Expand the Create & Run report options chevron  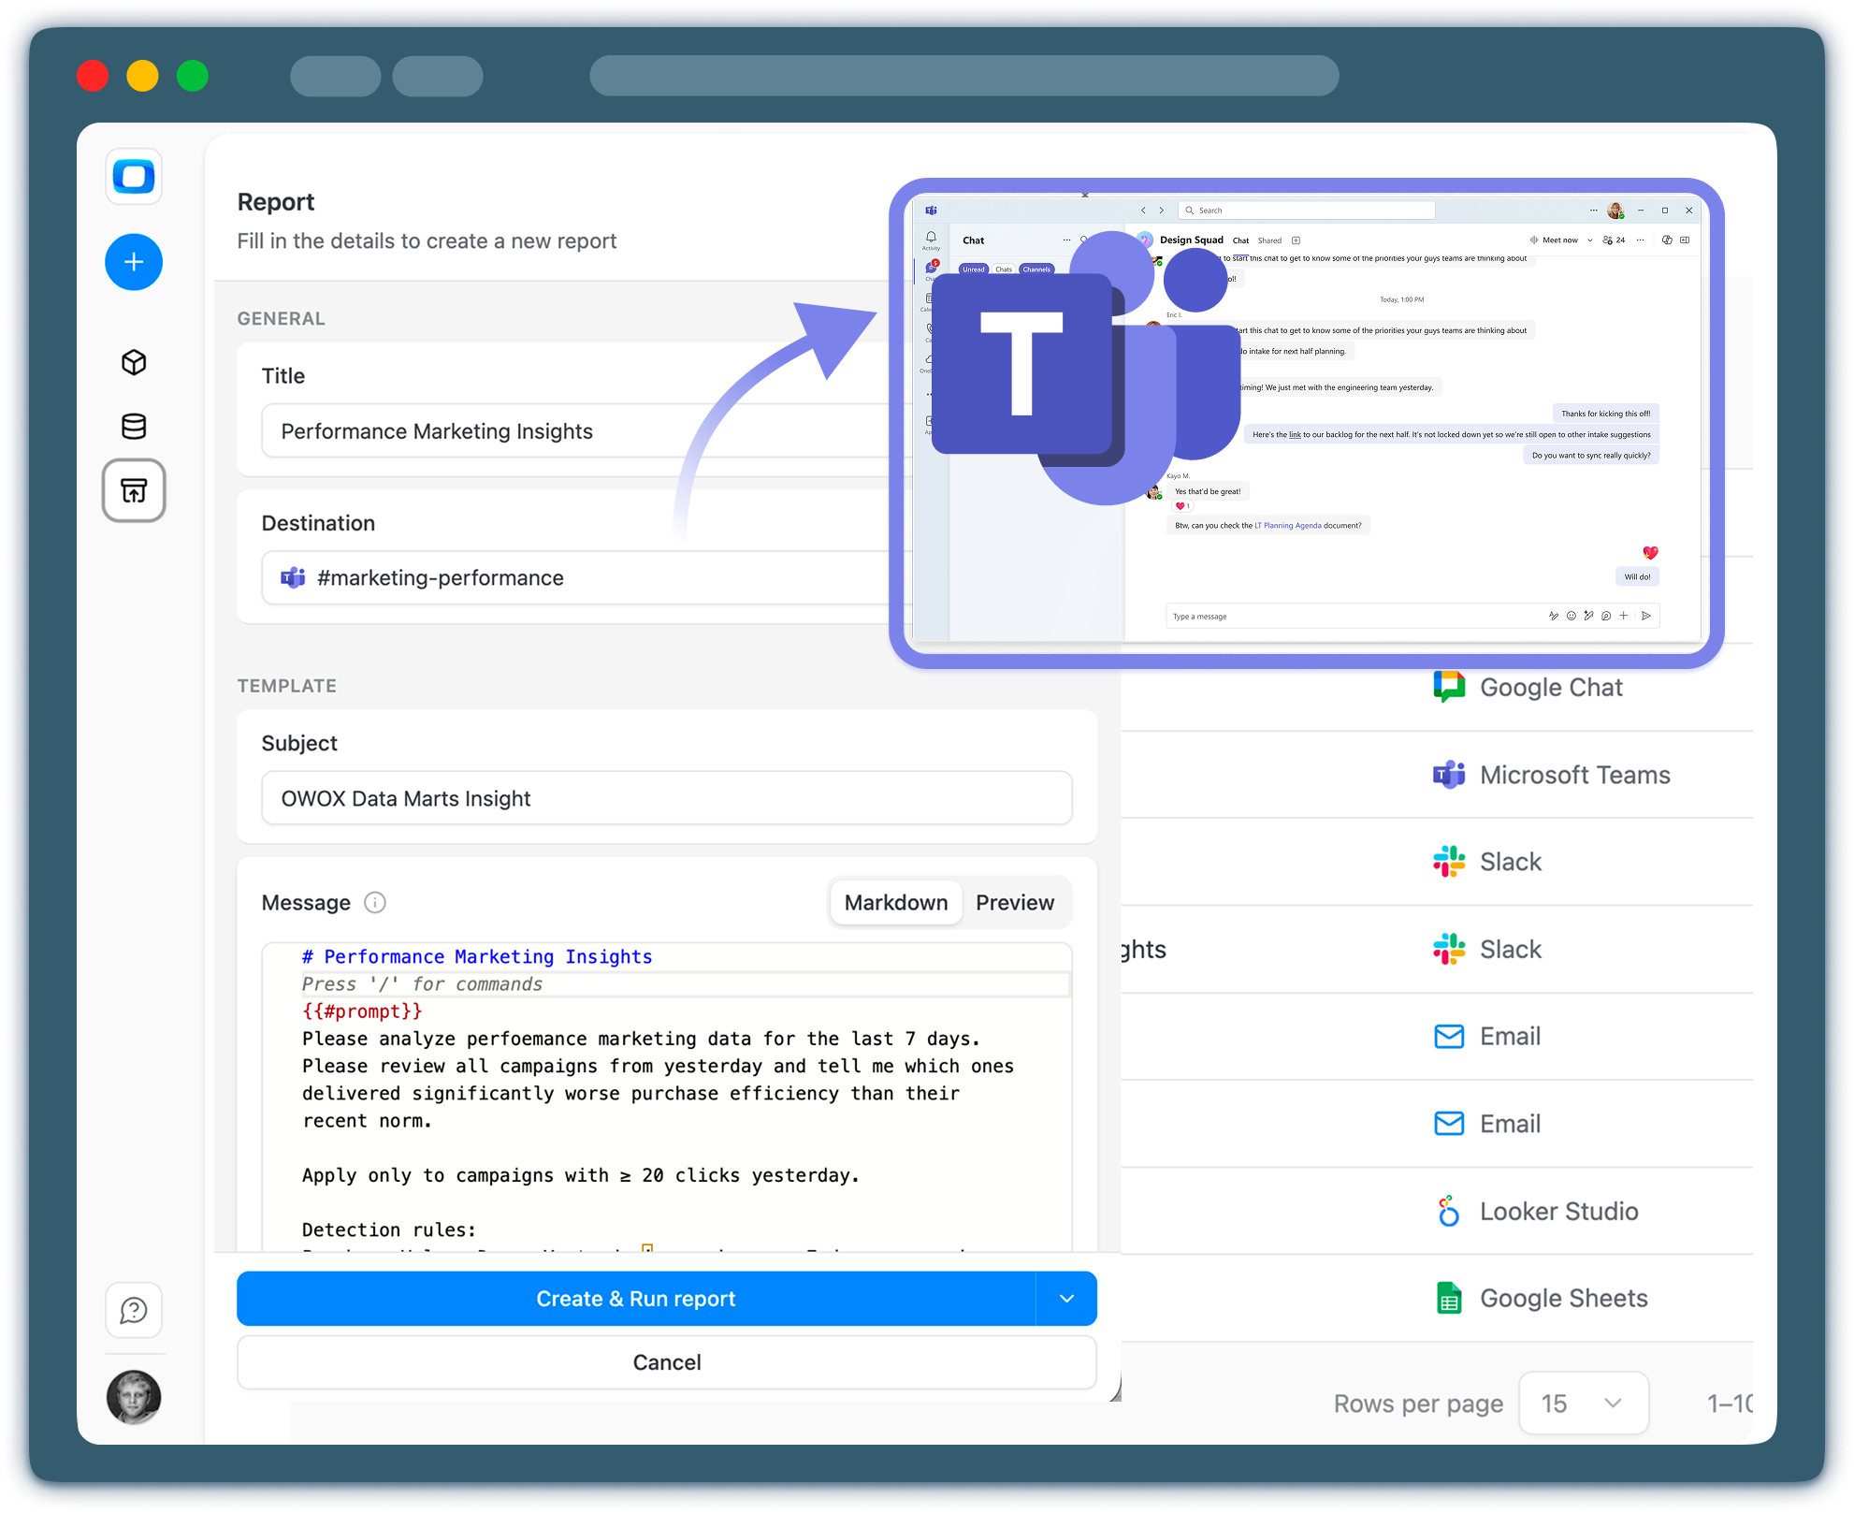pos(1066,1299)
